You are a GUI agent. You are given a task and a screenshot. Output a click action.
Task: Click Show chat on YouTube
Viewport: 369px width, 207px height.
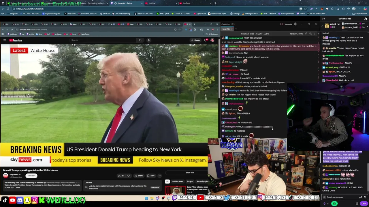[190, 173]
